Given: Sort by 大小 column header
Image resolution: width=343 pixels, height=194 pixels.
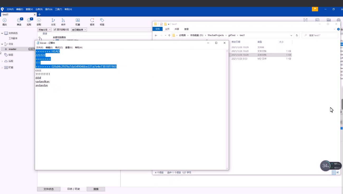Looking at the screenshot, I should coord(281,42).
